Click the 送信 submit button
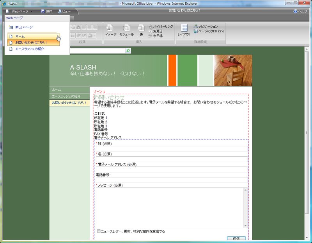312x243 pixels. [x=236, y=238]
